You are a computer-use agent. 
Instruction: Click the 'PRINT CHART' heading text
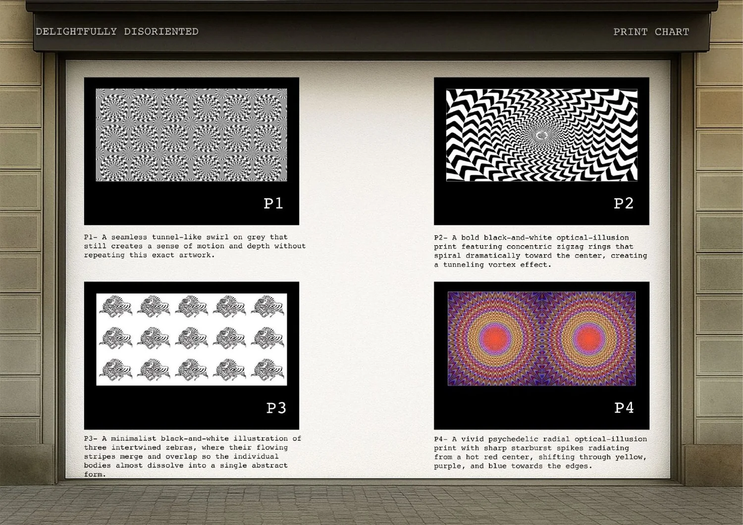pos(651,32)
